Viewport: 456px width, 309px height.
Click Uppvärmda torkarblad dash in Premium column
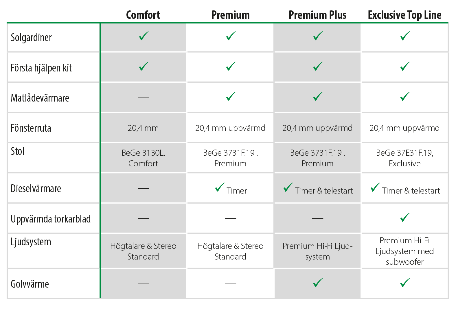pyautogui.click(x=230, y=218)
